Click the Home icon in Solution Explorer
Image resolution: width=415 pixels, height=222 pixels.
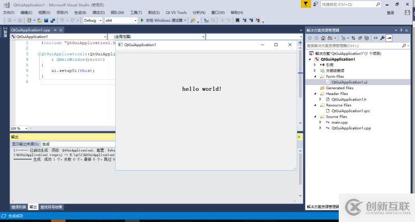coord(323,38)
